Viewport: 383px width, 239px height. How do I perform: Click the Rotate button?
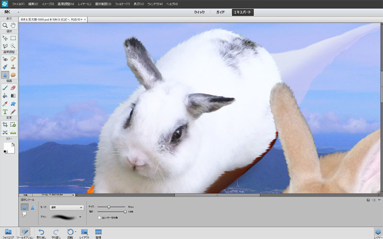pyautogui.click(x=70, y=234)
